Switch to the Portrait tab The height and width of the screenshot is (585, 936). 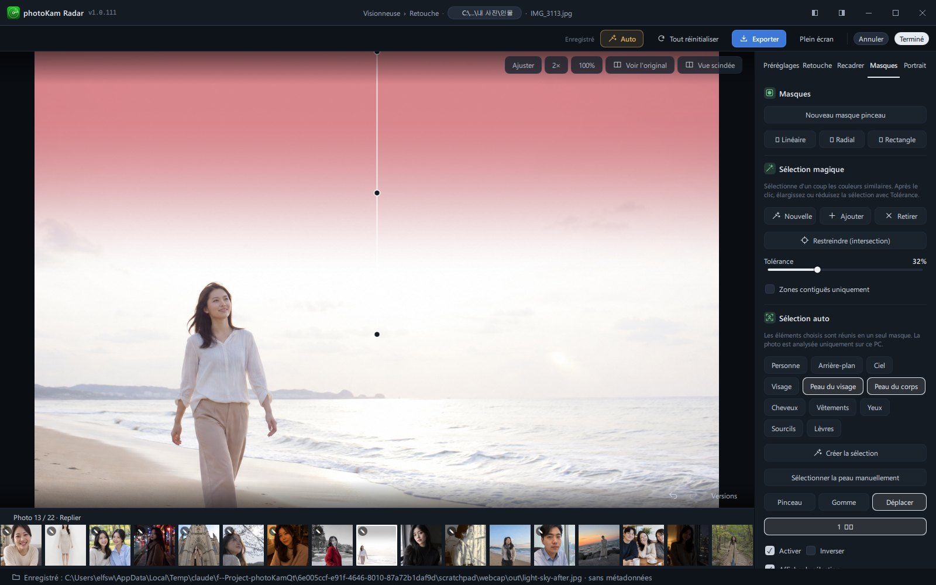point(914,66)
